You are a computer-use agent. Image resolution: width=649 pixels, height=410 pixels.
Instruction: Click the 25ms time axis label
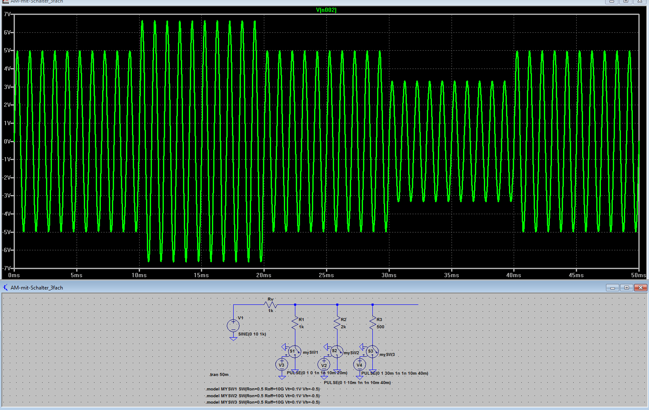click(326, 275)
